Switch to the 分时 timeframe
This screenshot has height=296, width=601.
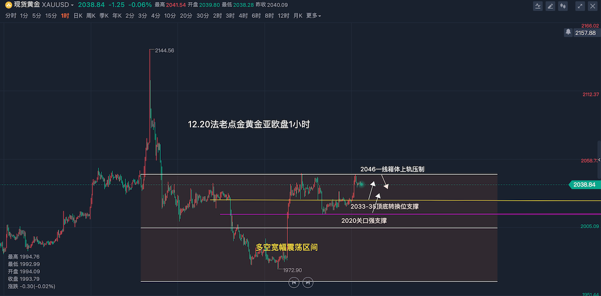[10, 16]
